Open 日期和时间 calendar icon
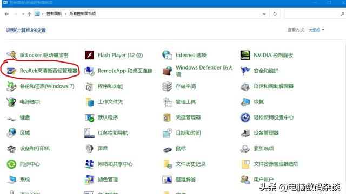This screenshot has height=194, width=346. click(167, 133)
